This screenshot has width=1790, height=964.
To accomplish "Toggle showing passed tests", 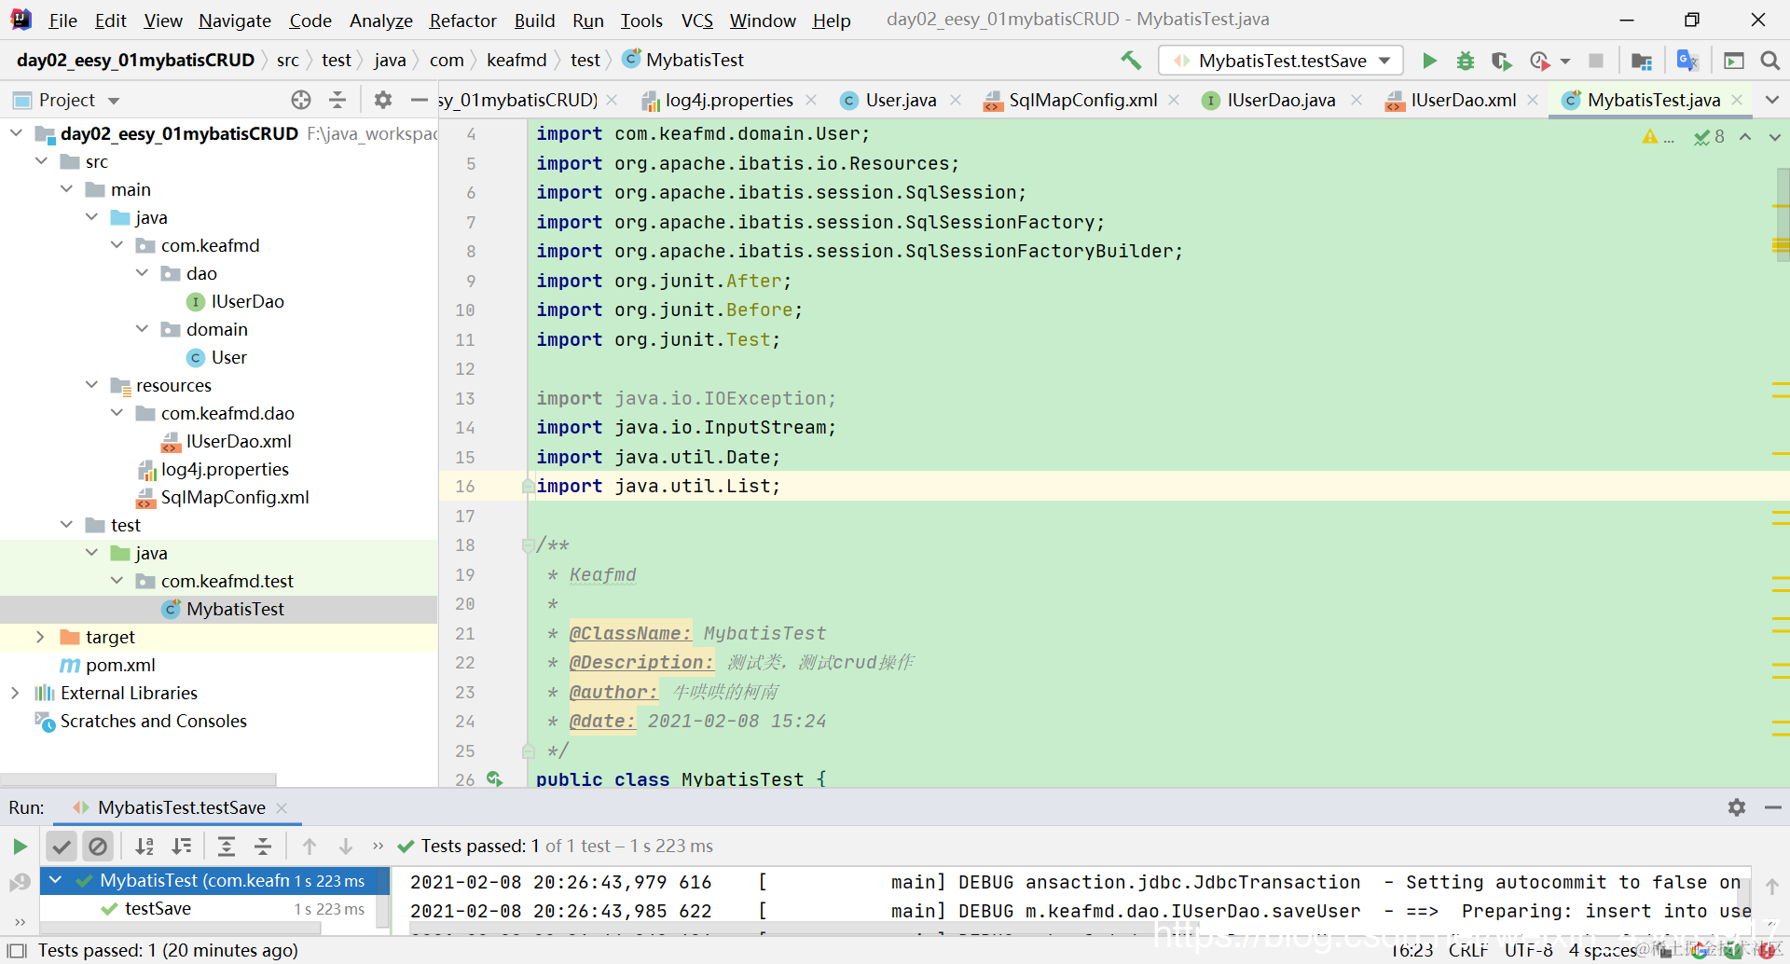I will click(62, 847).
